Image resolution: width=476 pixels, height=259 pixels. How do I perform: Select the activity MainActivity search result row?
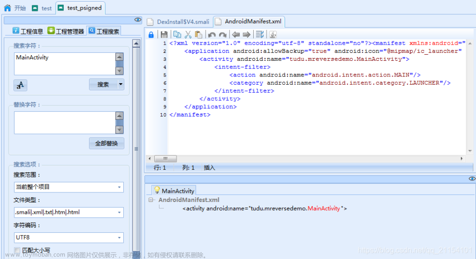(265, 209)
